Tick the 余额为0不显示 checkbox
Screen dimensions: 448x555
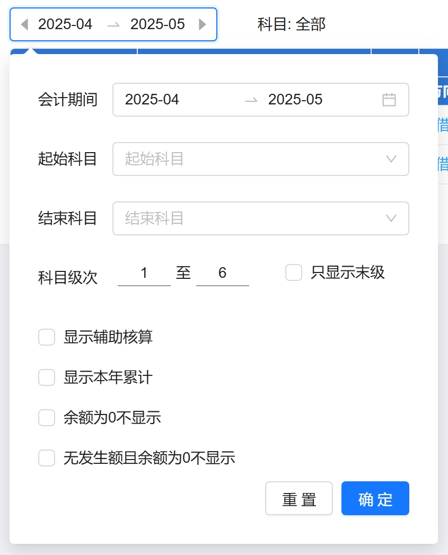coord(47,418)
